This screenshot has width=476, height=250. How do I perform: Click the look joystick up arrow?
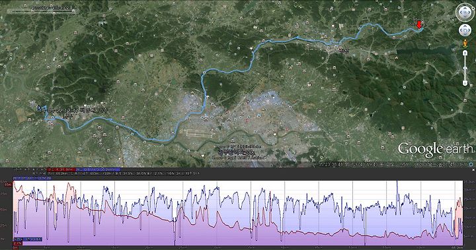[x=465, y=8]
